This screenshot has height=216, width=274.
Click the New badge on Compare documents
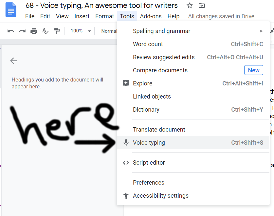(x=254, y=70)
